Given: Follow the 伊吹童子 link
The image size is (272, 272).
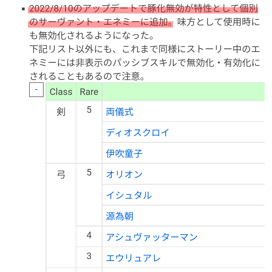Looking at the screenshot, I should pyautogui.click(x=124, y=153).
